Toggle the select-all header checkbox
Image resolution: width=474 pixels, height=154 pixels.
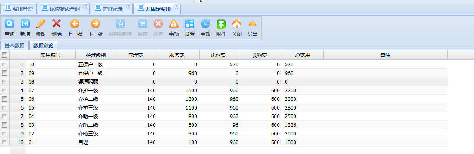4,55
